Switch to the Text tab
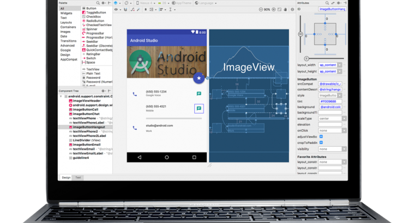This screenshot has width=409, height=223. point(78,177)
